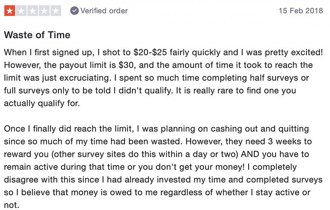Click the verified order checkmark badge
The width and height of the screenshot is (330, 210).
coord(75,11)
